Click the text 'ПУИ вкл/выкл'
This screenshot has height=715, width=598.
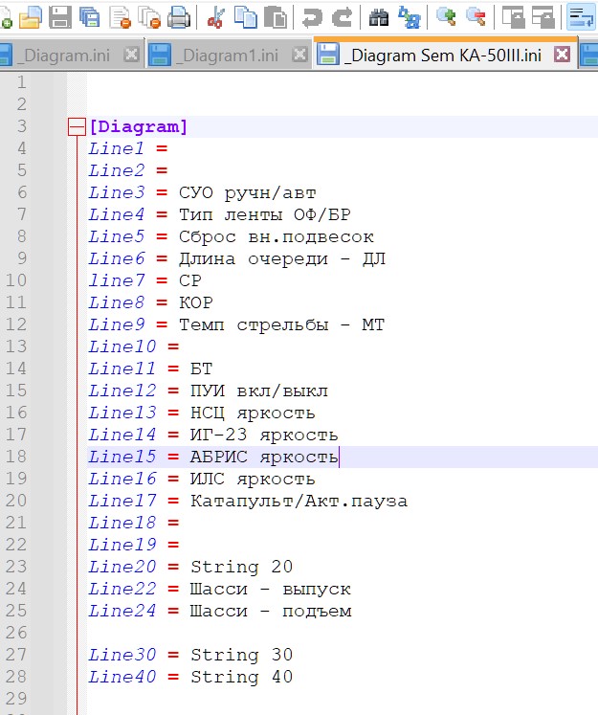click(259, 391)
